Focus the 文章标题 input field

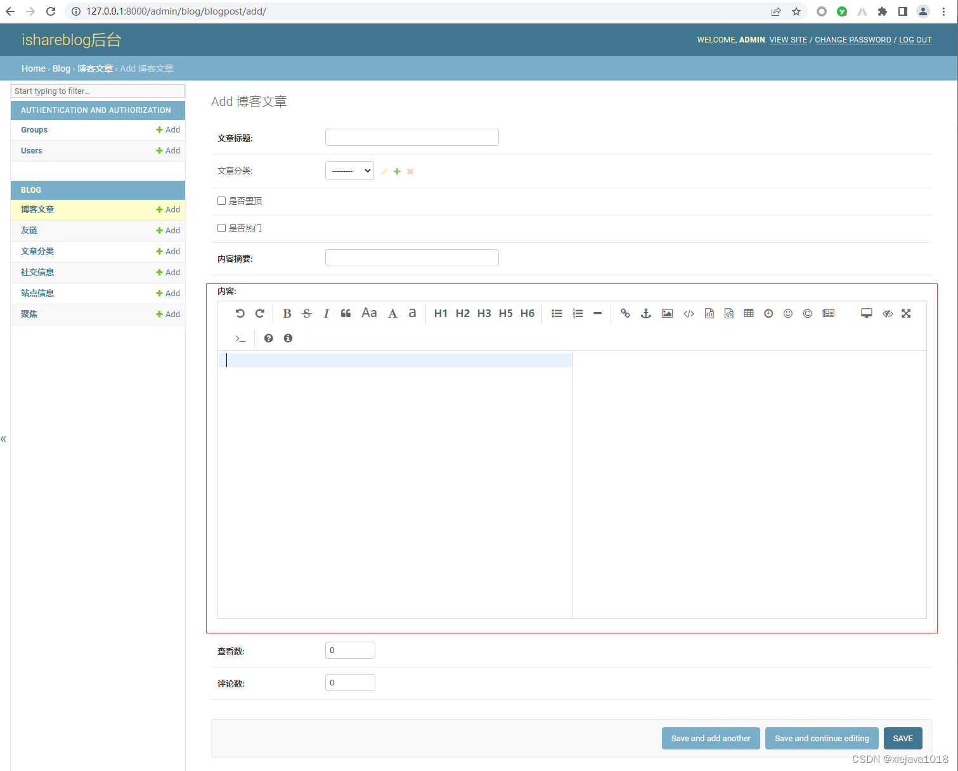click(x=412, y=138)
